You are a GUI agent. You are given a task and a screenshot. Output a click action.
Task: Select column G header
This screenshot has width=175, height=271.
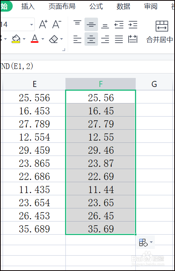(x=154, y=84)
